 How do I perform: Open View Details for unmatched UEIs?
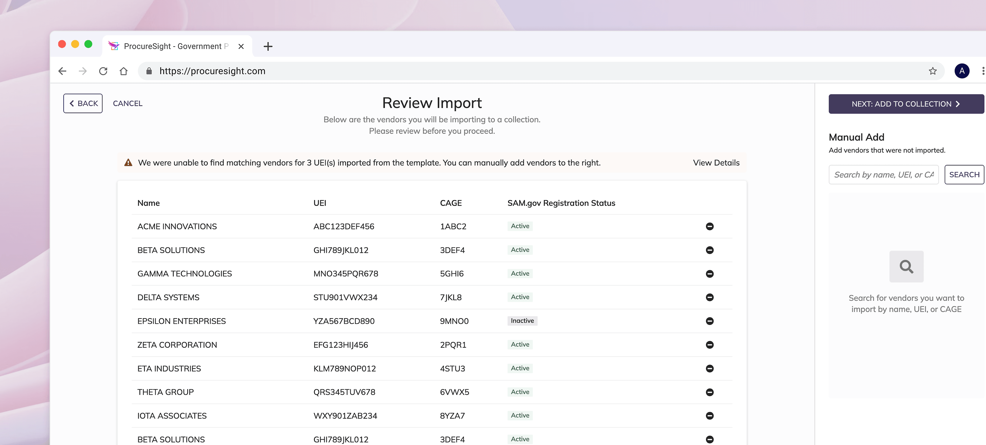(716, 163)
